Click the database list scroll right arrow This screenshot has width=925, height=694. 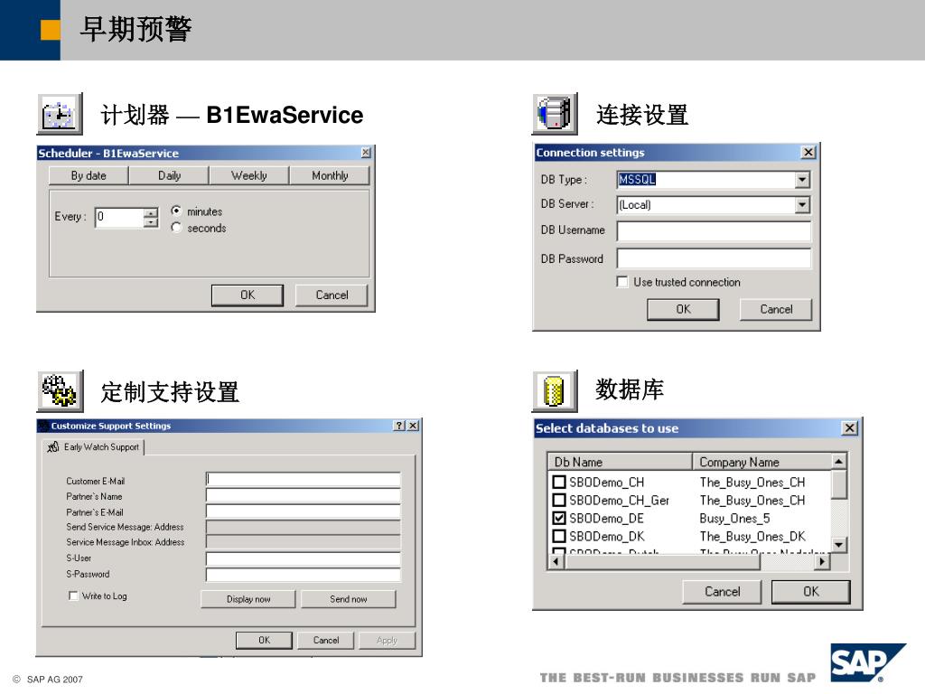[822, 562]
